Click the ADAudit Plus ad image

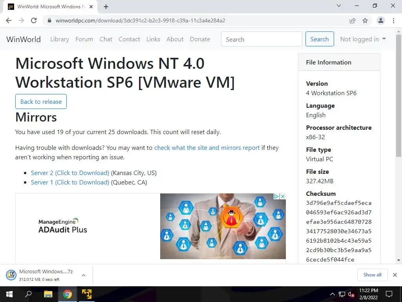tap(223, 226)
